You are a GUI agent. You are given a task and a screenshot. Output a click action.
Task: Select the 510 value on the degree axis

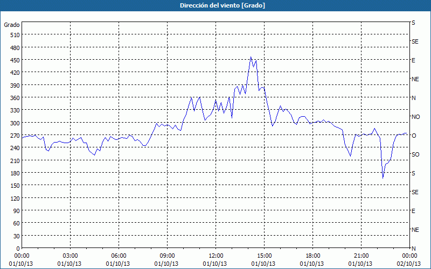tap(15, 35)
